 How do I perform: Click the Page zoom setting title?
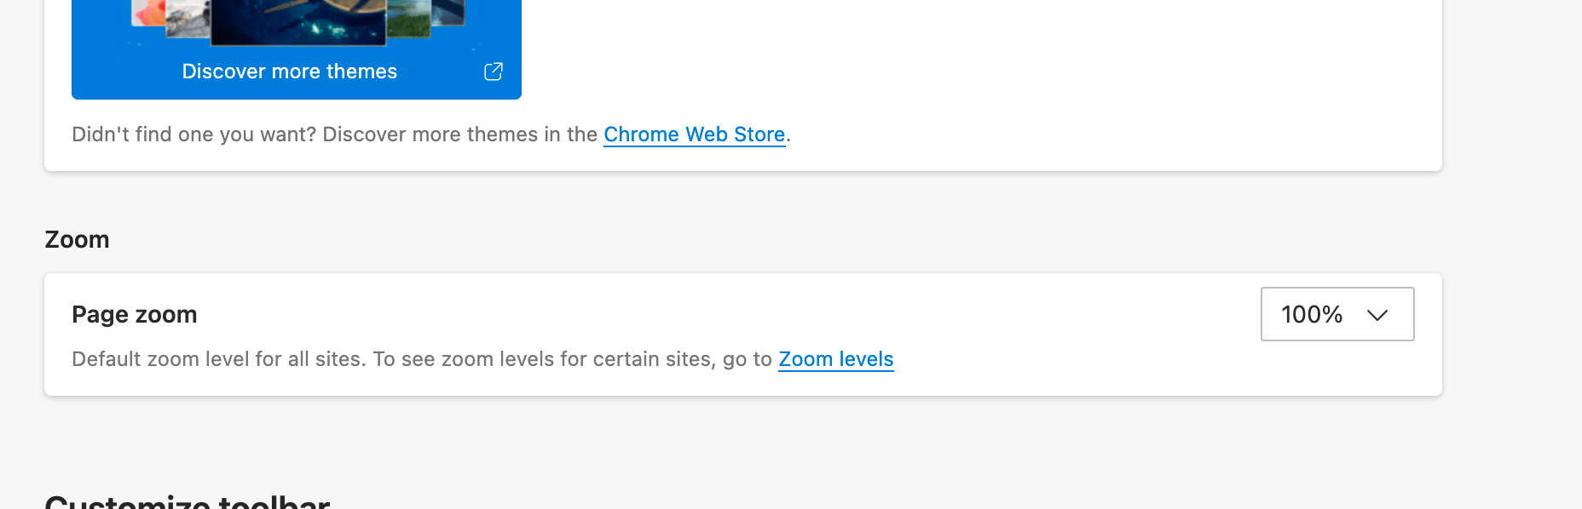pos(135,315)
